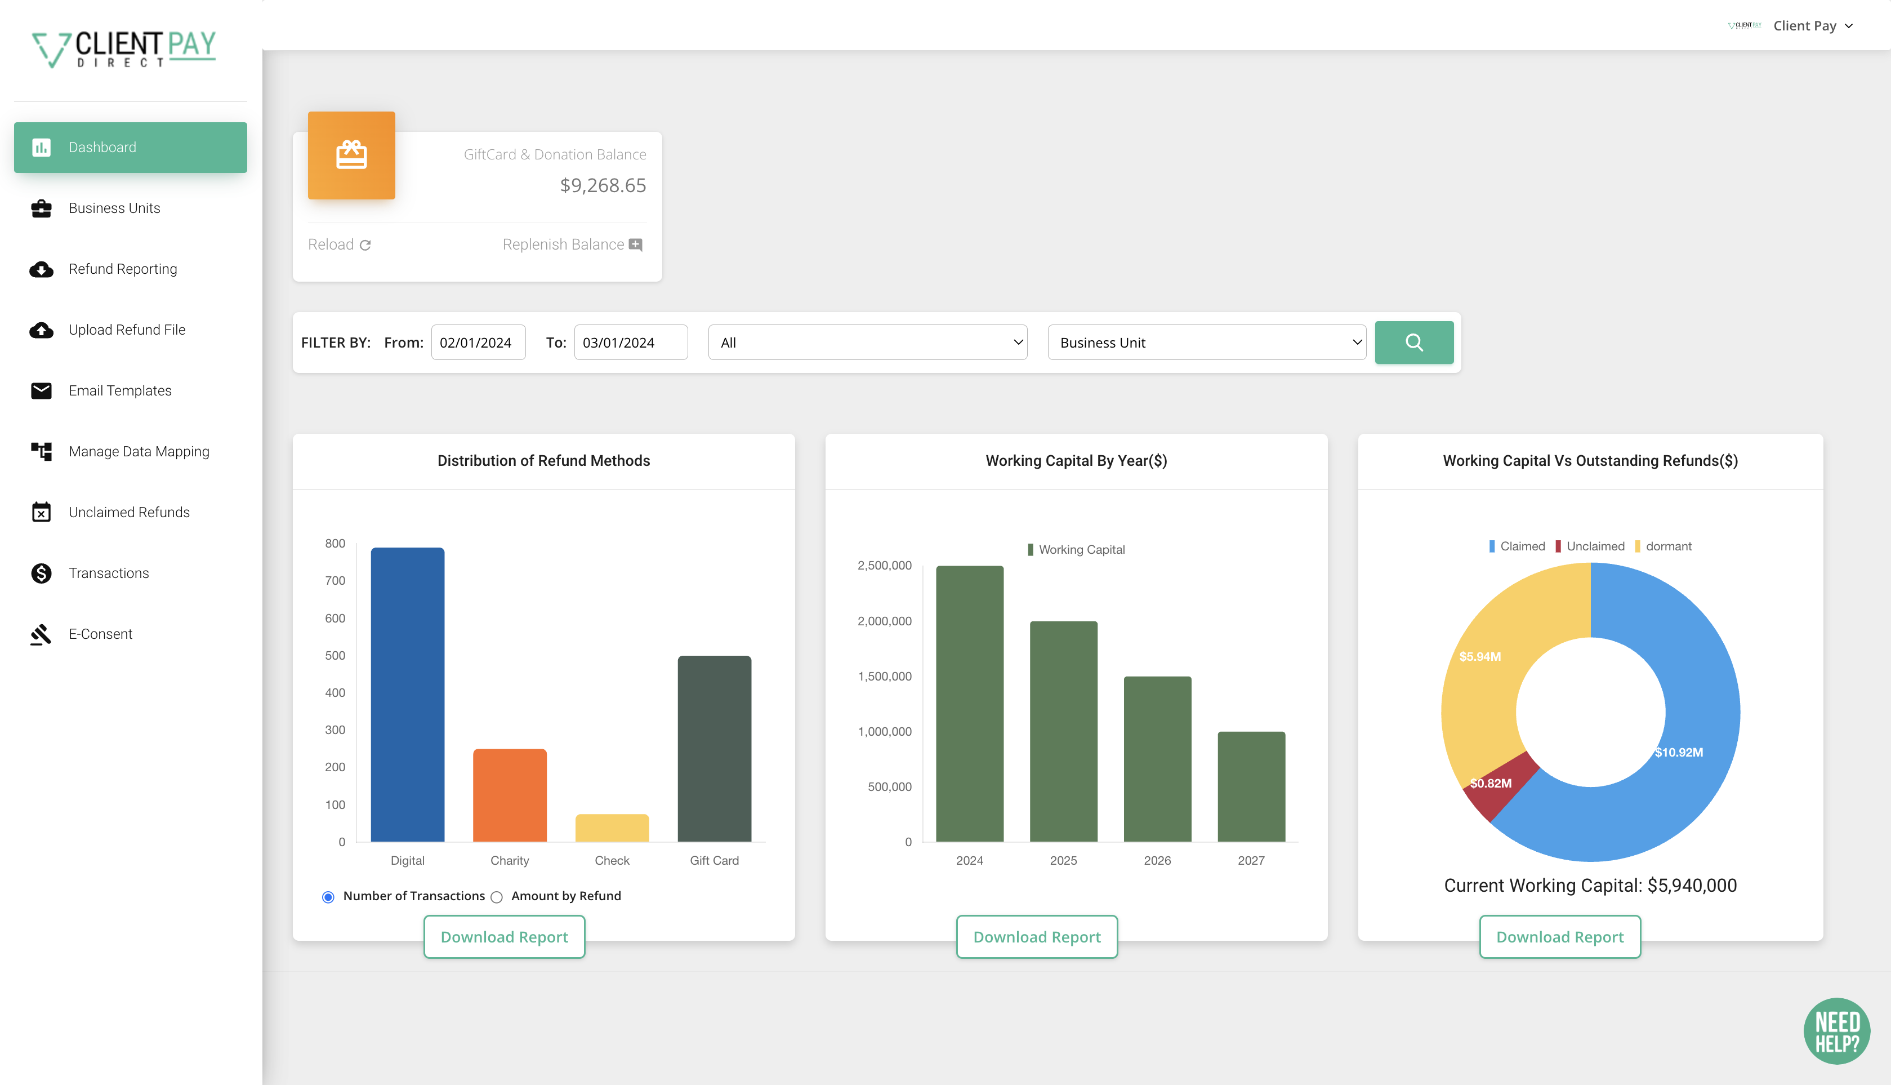Screen dimensions: 1891x1085
Task: Click the Email Templates envelope icon
Action: 42,390
